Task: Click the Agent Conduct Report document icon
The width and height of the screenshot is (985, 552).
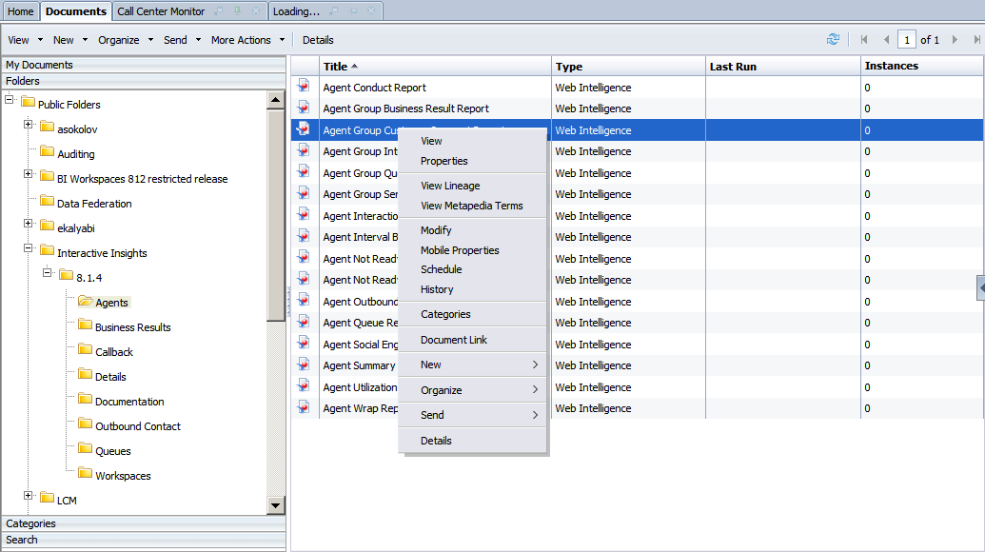Action: pos(304,87)
